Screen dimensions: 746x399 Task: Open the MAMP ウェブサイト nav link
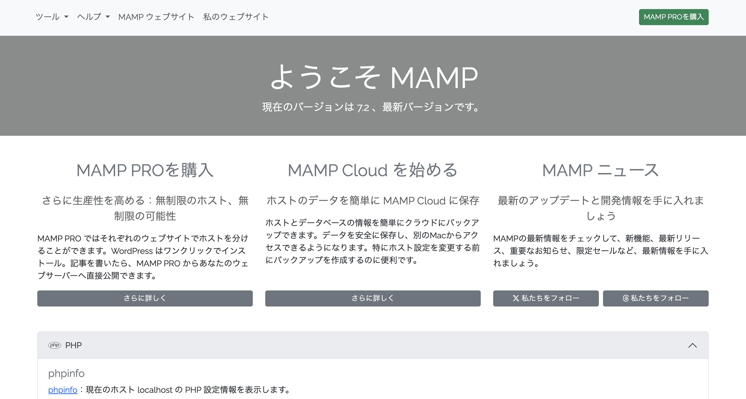pyautogui.click(x=156, y=17)
